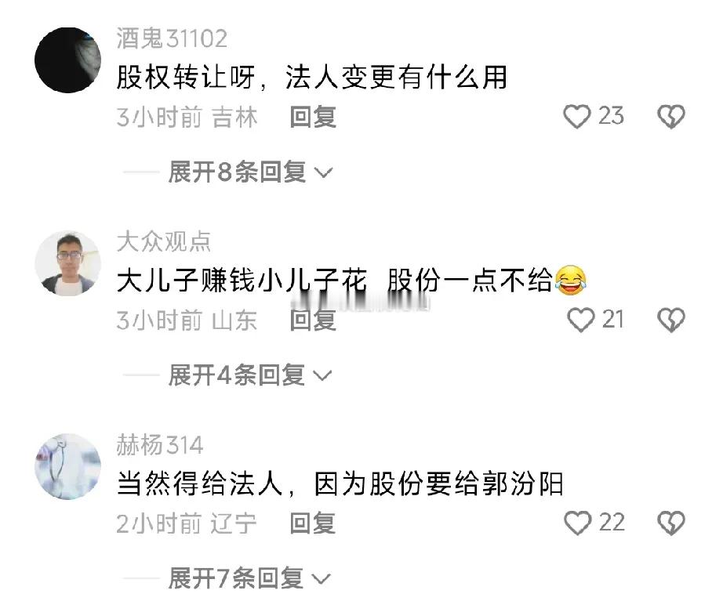Open the username 赫杨314
The image size is (723, 601).
coord(160,445)
